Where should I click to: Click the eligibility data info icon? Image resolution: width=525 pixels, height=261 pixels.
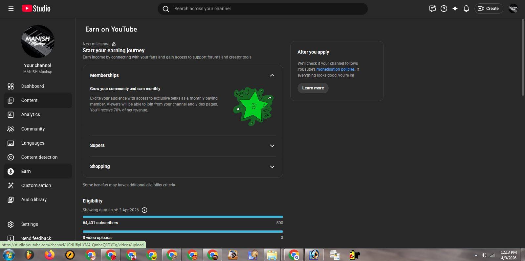(x=144, y=210)
